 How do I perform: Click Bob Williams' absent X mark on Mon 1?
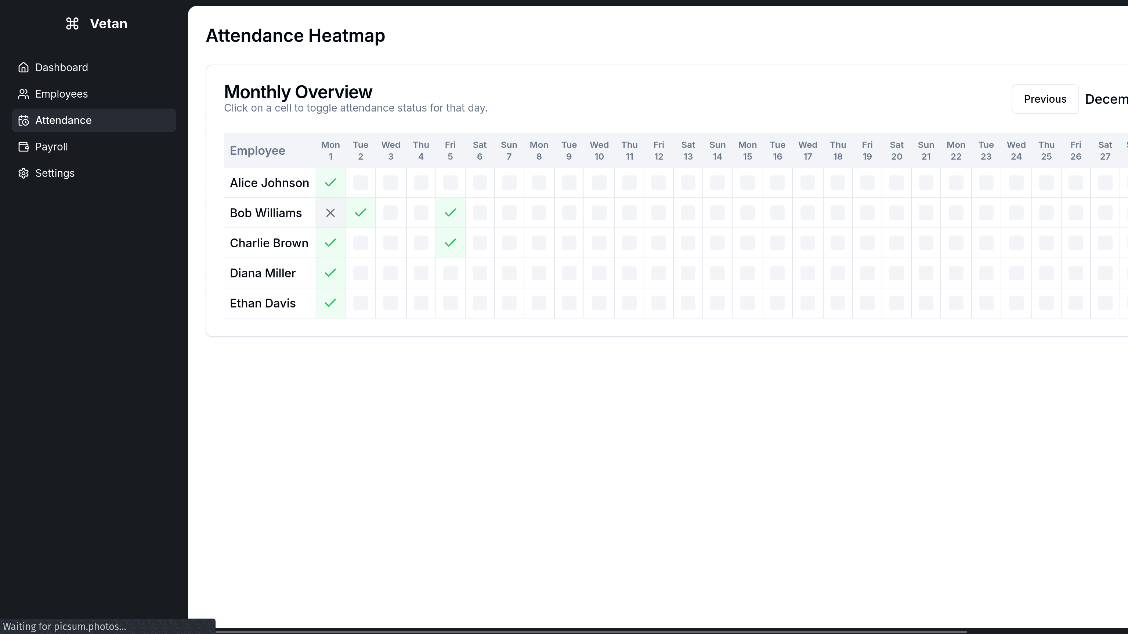330,213
